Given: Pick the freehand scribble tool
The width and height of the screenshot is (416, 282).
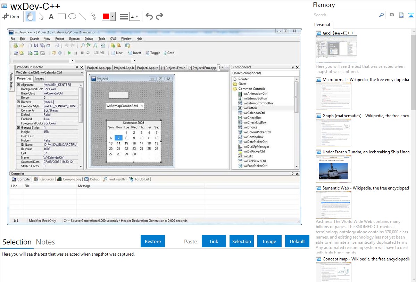Looking at the screenshot, I should [x=93, y=16].
